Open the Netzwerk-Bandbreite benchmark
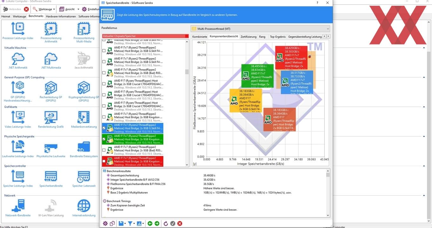 [18, 208]
